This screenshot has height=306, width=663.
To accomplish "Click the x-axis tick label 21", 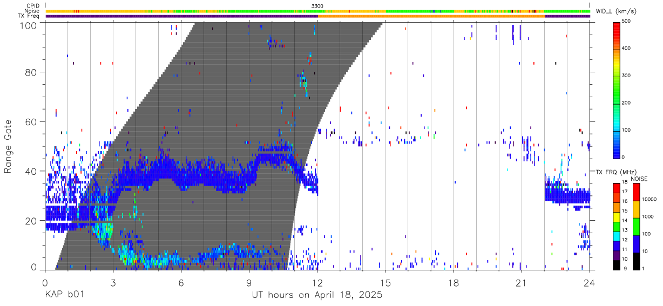I will click(x=522, y=283).
